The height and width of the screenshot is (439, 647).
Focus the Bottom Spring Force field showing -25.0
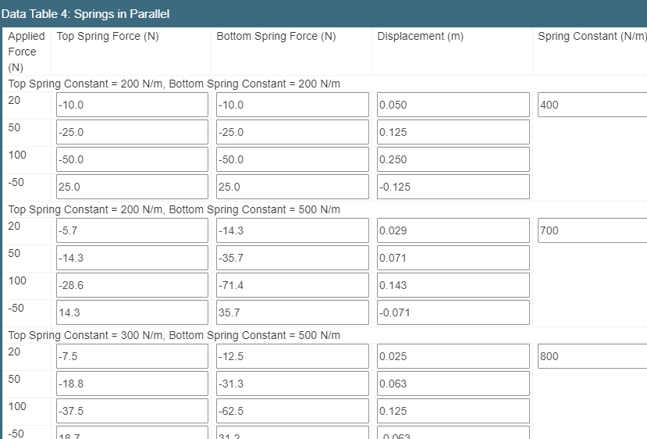pyautogui.click(x=292, y=132)
